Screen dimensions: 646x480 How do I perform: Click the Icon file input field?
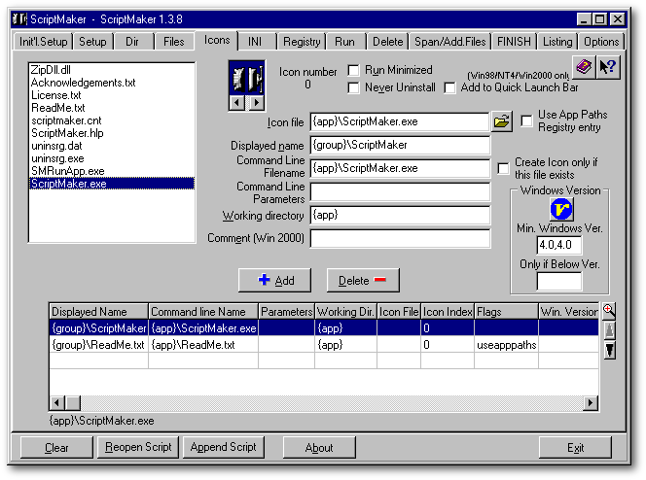pyautogui.click(x=400, y=121)
